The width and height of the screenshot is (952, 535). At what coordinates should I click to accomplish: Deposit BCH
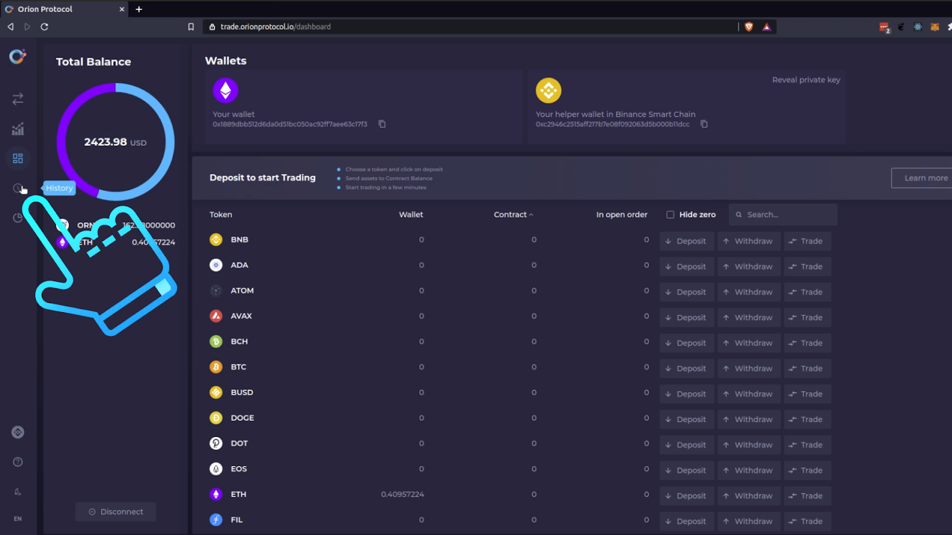[687, 343]
